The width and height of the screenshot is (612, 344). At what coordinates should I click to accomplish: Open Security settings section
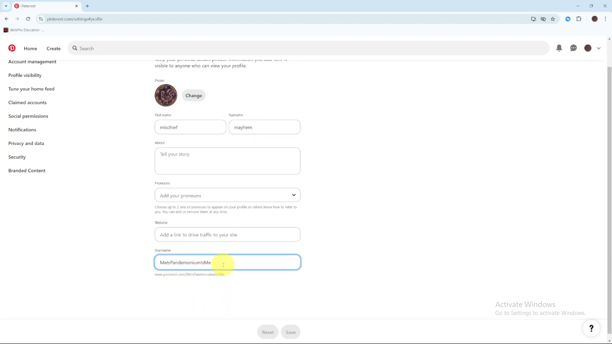click(17, 157)
